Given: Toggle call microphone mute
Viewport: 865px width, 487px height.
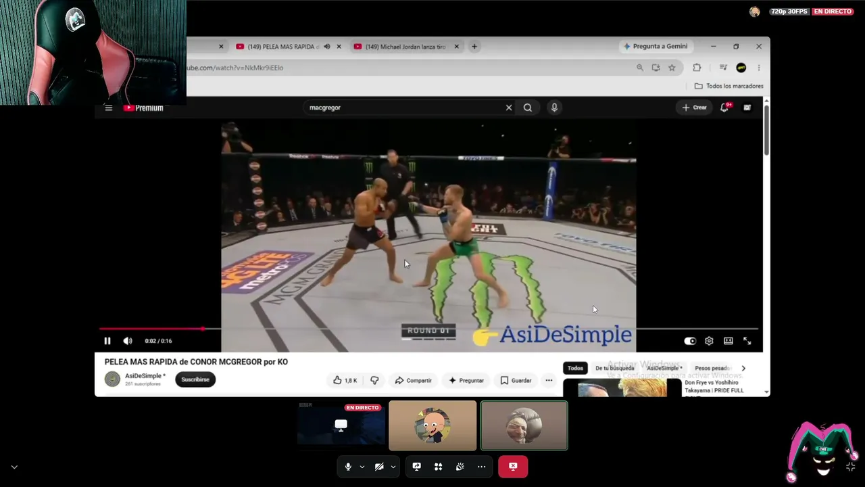Looking at the screenshot, I should click(x=348, y=467).
